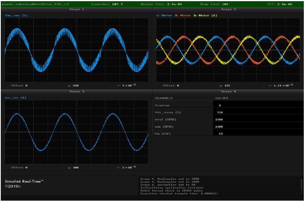Click the console log scrollbar

[x=301, y=185]
